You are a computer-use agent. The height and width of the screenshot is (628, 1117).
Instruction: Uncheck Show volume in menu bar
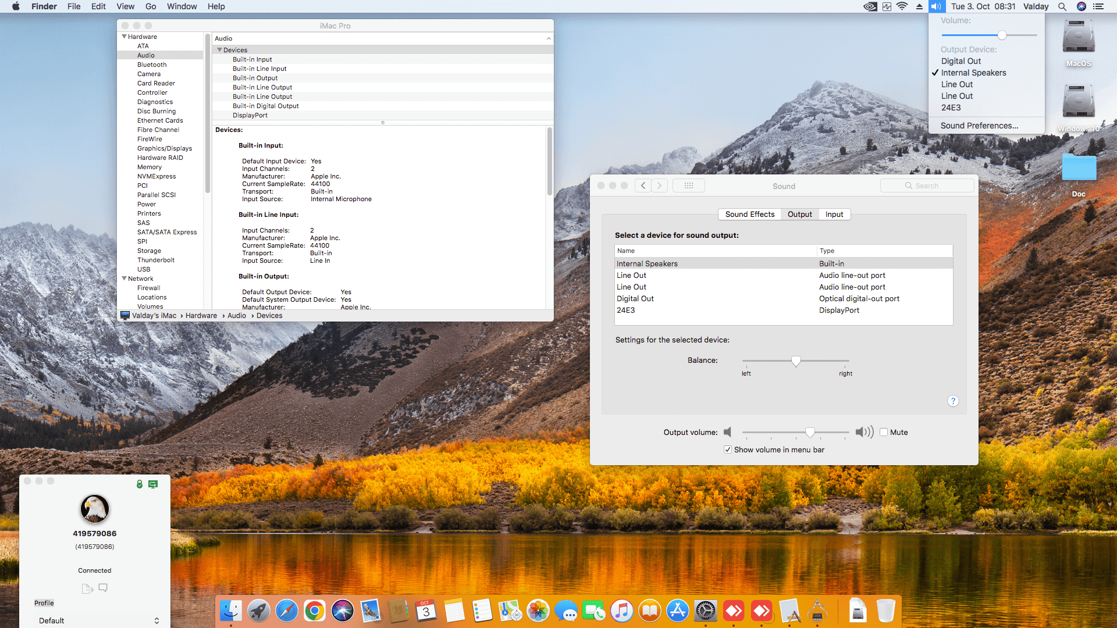[x=728, y=449]
